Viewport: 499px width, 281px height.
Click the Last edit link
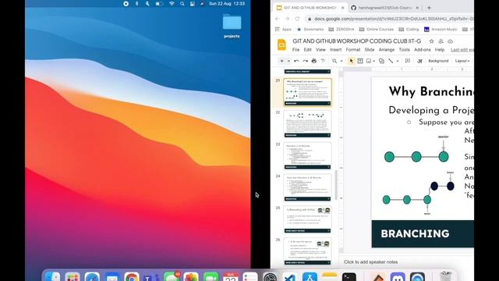462,50
